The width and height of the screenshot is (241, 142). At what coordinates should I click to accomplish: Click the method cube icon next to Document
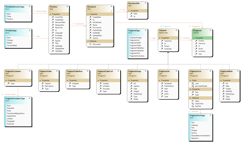pos(90,44)
